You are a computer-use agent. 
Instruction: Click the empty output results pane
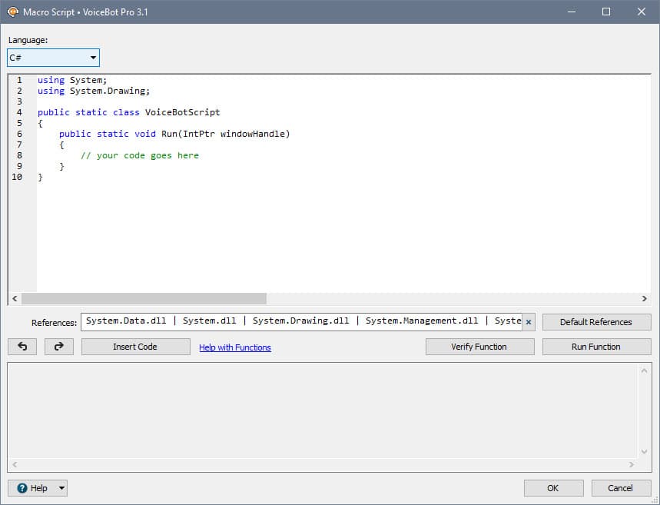click(323, 410)
